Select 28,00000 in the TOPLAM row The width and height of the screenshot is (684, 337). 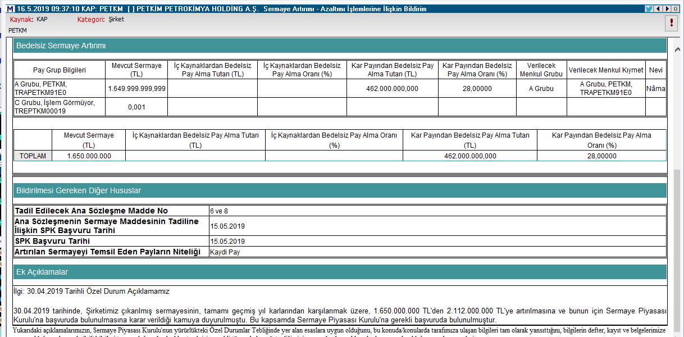click(x=601, y=156)
